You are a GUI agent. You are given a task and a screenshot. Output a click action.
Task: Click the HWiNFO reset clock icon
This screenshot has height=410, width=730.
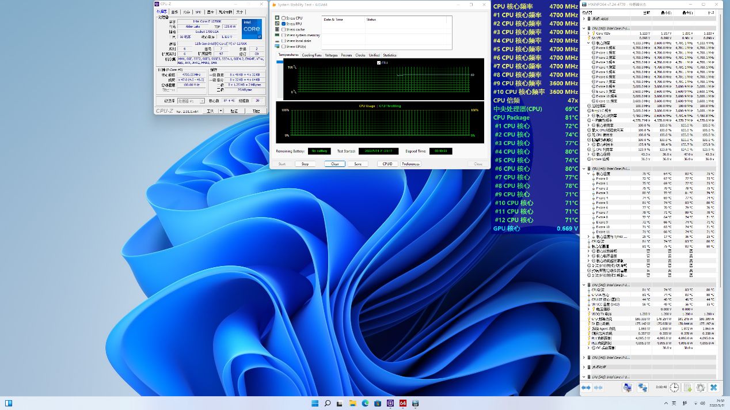point(674,388)
